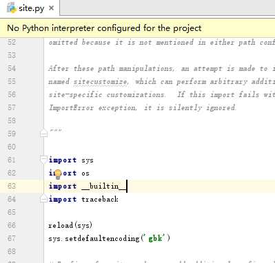Click the underlined word 'sitecustomize' in the docstring
275x263 pixels.
(x=100, y=82)
